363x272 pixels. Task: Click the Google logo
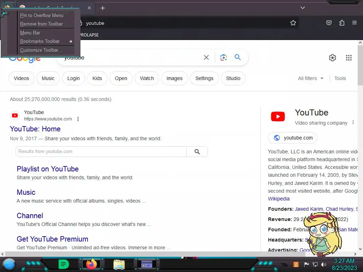click(x=25, y=59)
